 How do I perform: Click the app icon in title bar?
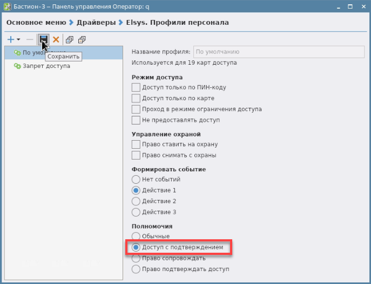pos(6,7)
